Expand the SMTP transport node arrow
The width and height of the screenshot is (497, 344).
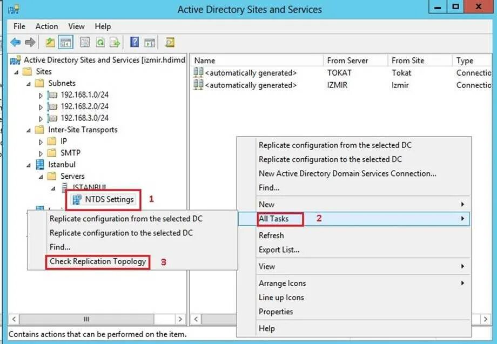point(41,153)
